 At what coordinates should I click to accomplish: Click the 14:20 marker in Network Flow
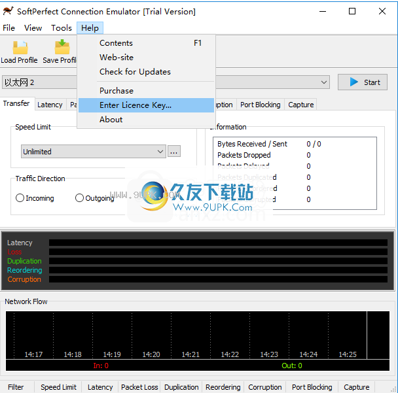[151, 354]
